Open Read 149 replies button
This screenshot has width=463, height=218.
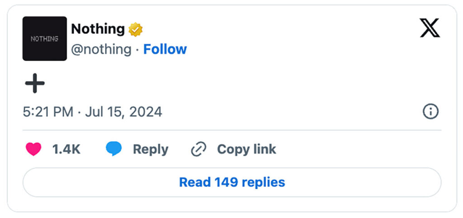coord(232,182)
